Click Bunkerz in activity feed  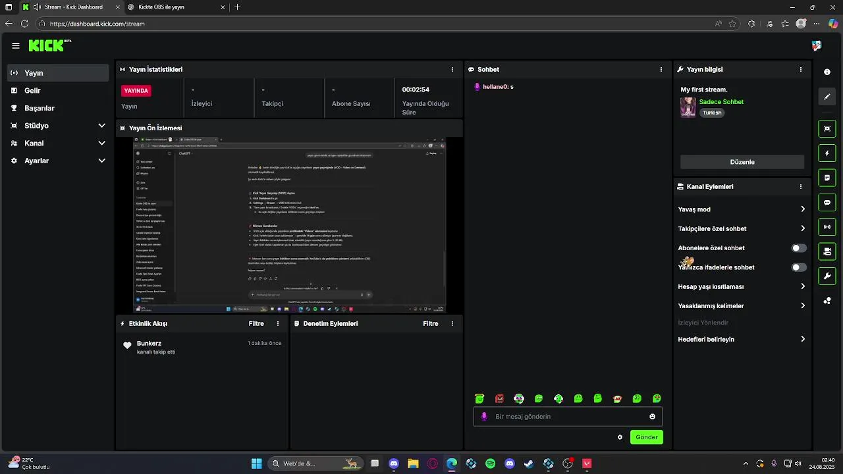[149, 343]
